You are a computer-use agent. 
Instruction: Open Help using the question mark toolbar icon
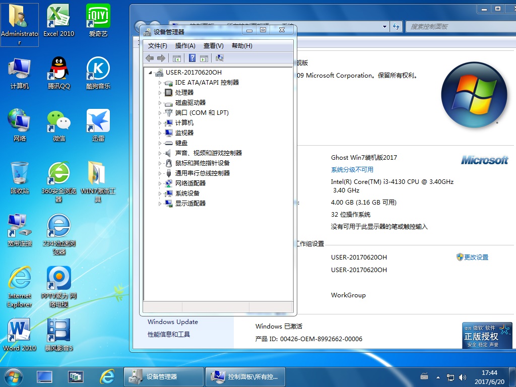[x=193, y=58]
